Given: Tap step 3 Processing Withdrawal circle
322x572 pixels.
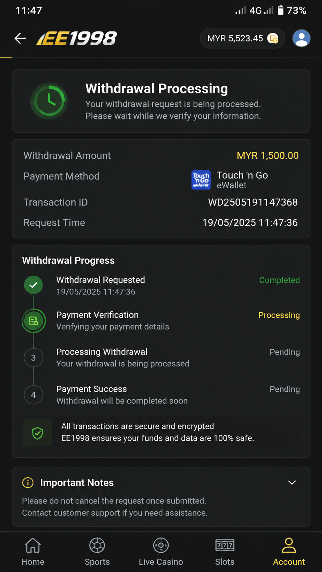Looking at the screenshot, I should click(x=34, y=358).
